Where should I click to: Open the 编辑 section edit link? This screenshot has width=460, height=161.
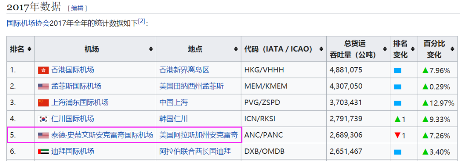point(78,8)
